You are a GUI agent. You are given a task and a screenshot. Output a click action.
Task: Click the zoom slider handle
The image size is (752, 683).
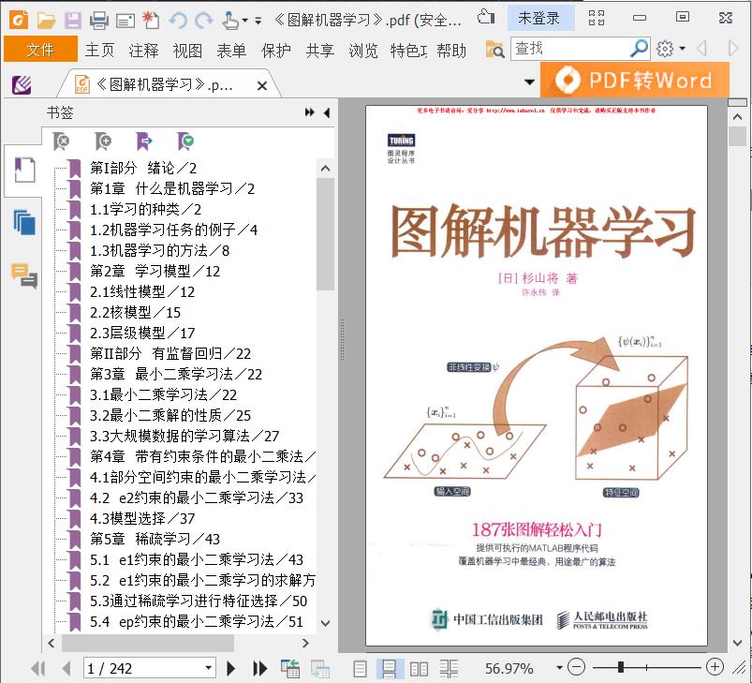pos(621,667)
